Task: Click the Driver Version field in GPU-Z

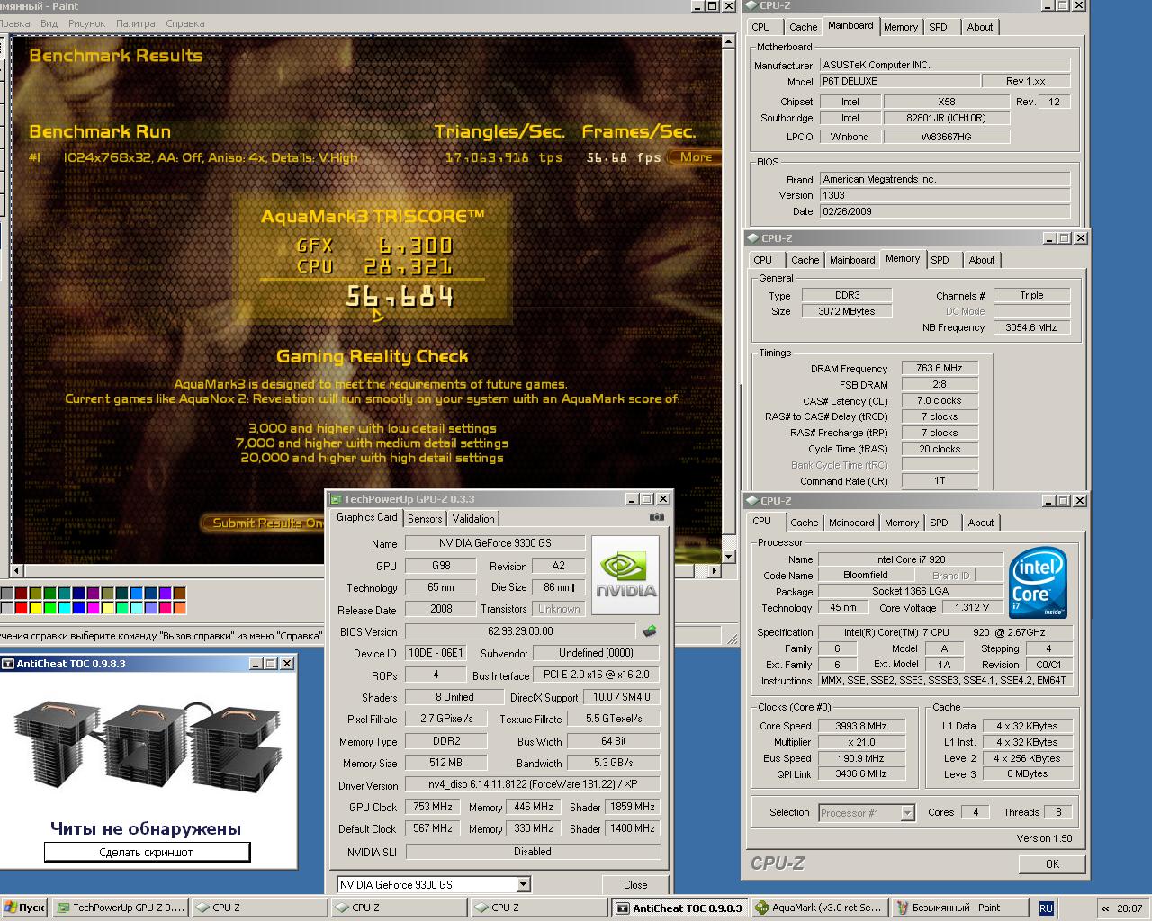Action: tap(532, 784)
